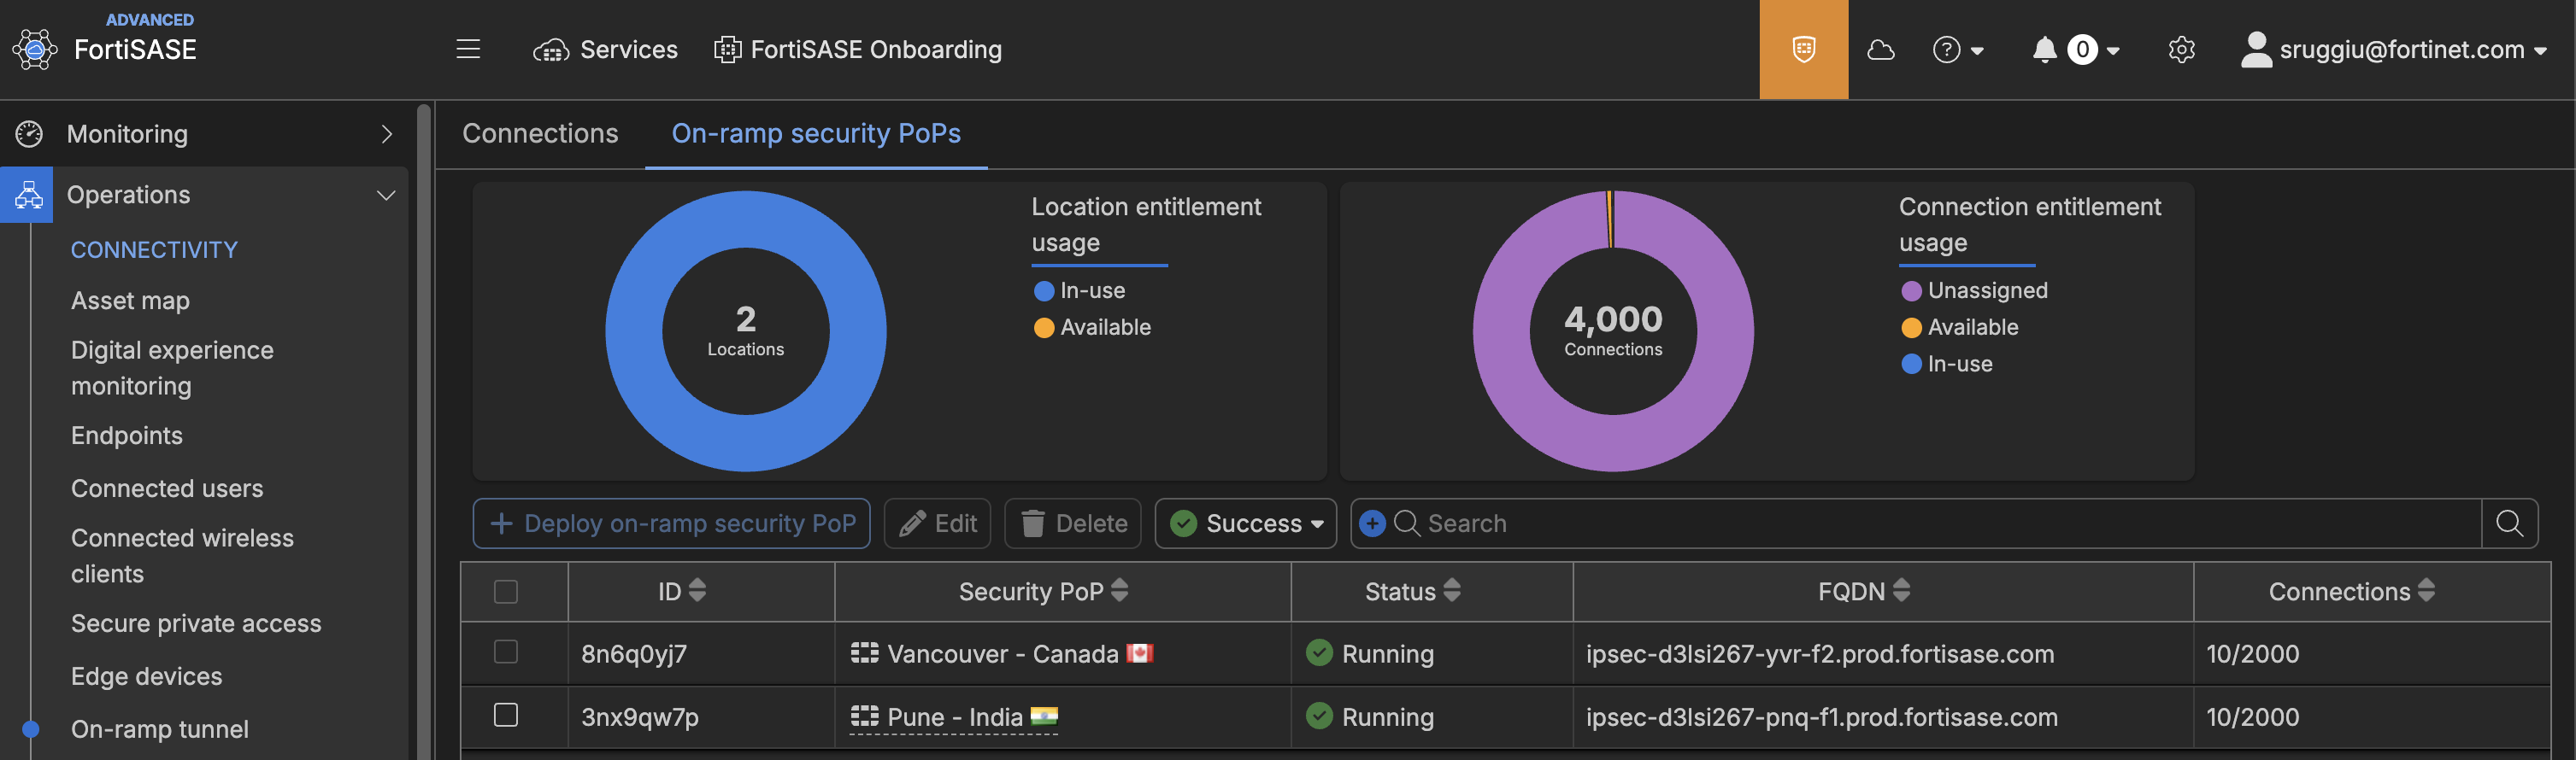This screenshot has height=760, width=2576.
Task: Click the Vancouver row Running status icon
Action: [x=1319, y=653]
